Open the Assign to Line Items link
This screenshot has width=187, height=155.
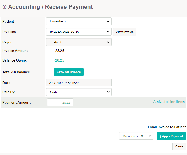pos(169,102)
